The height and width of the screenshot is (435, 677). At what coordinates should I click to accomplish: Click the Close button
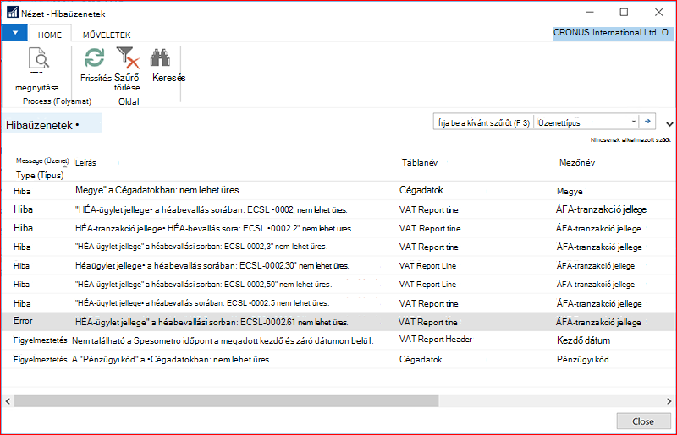tap(643, 421)
